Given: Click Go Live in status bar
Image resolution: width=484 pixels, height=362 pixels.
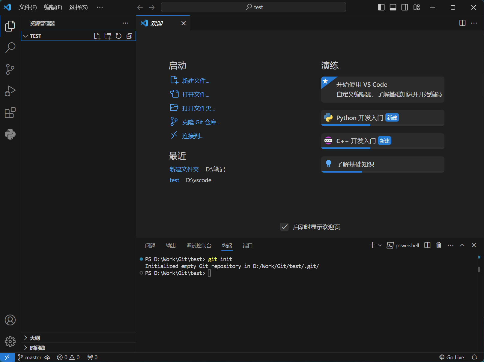Looking at the screenshot, I should [452, 357].
